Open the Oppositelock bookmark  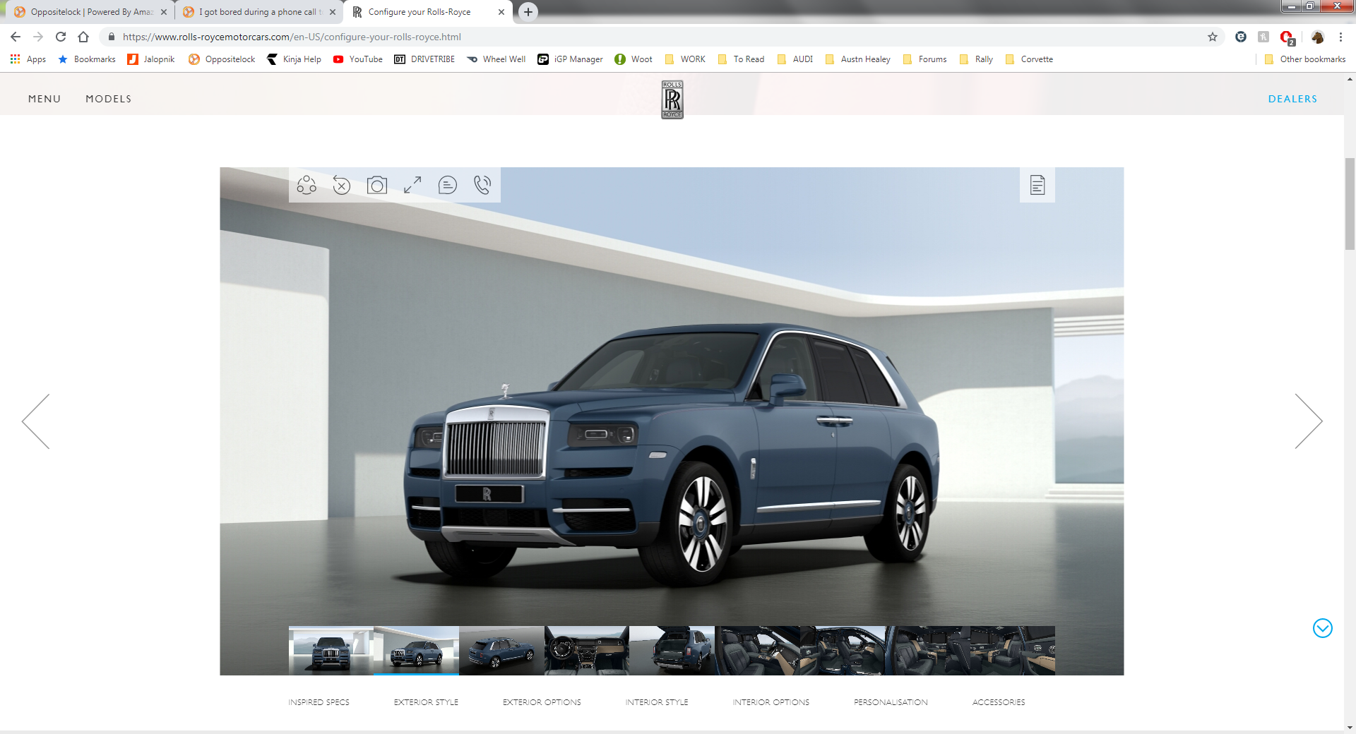[x=222, y=59]
